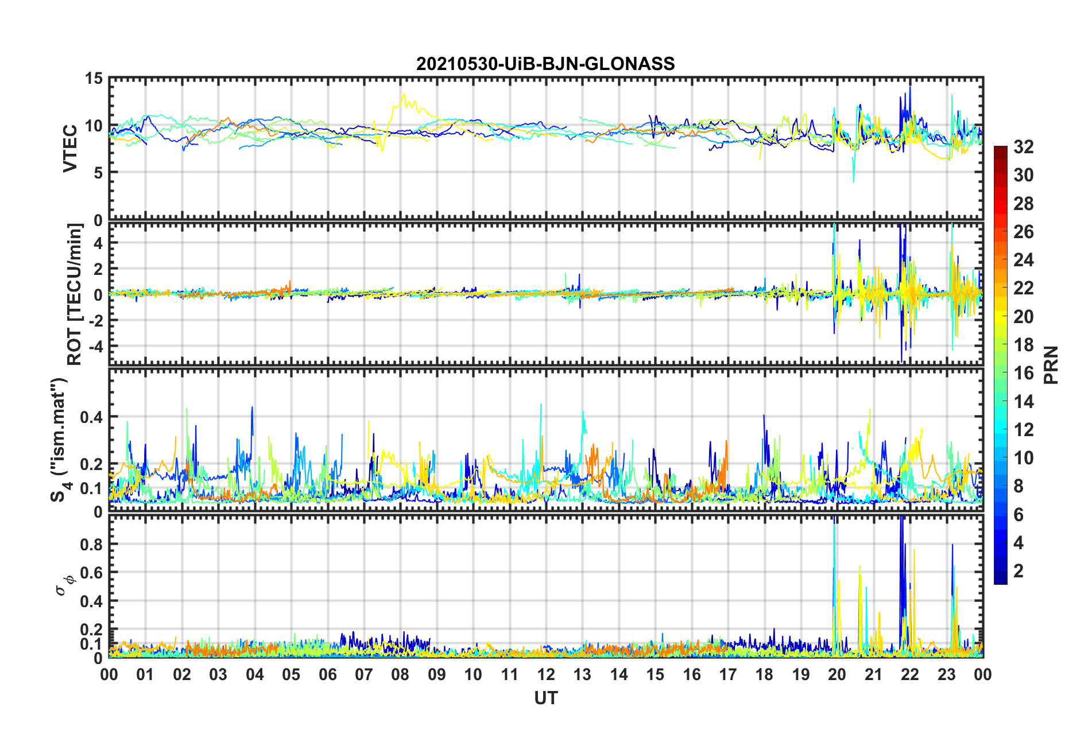Click x-axis tick label 06

pyautogui.click(x=328, y=674)
